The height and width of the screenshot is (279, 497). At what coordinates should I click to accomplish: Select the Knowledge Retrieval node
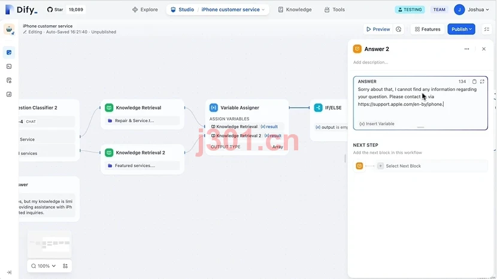point(143,114)
